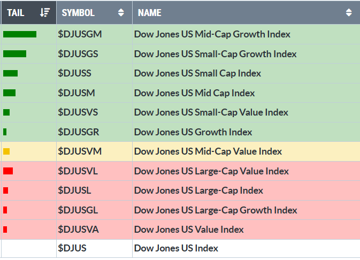Click the yellow tail marker for $DJUSVM
Image resolution: width=360 pixels, height=260 pixels.
[x=6, y=151]
